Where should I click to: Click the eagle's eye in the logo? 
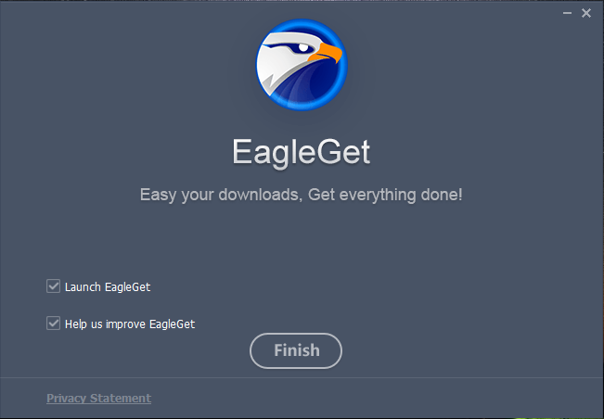click(x=302, y=47)
